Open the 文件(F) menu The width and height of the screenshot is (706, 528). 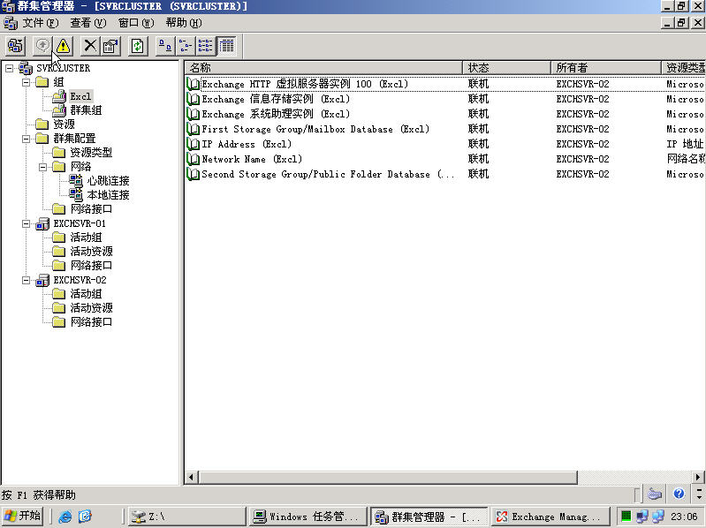point(41,23)
